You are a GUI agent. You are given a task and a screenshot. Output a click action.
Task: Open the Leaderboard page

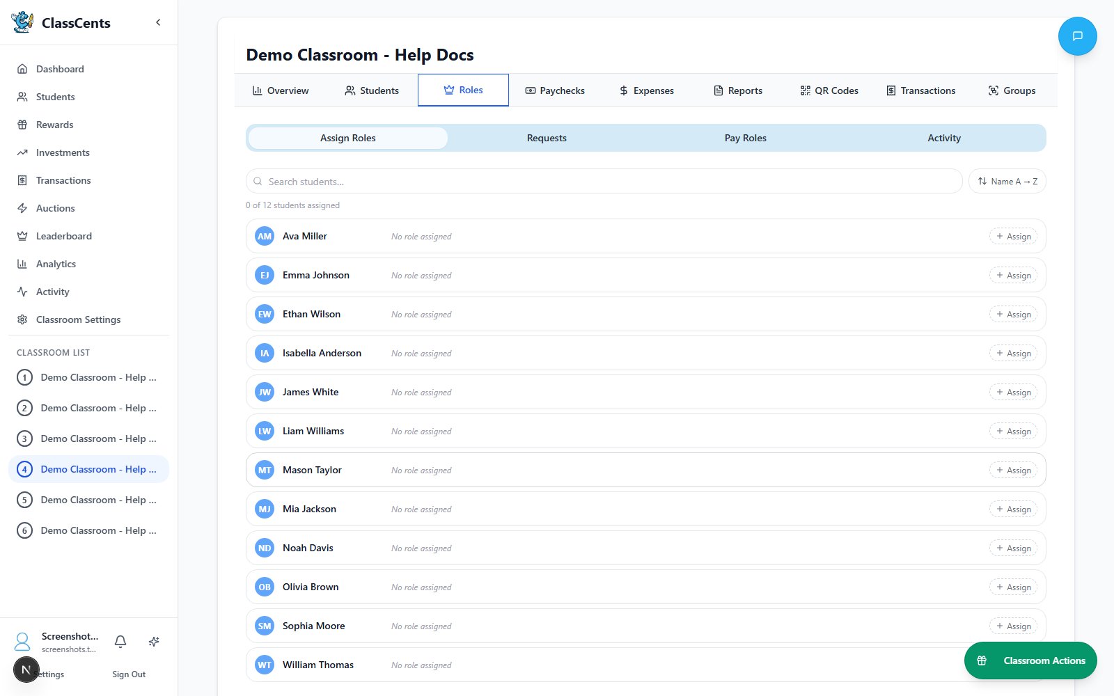(x=88, y=236)
